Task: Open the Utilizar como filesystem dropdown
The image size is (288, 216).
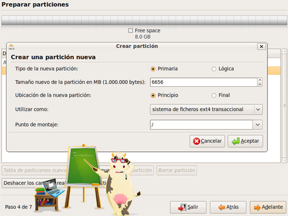Action: [x=206, y=109]
